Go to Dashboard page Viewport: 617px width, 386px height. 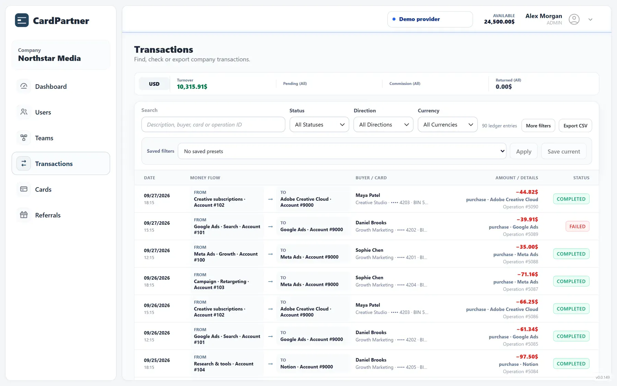pos(61,86)
